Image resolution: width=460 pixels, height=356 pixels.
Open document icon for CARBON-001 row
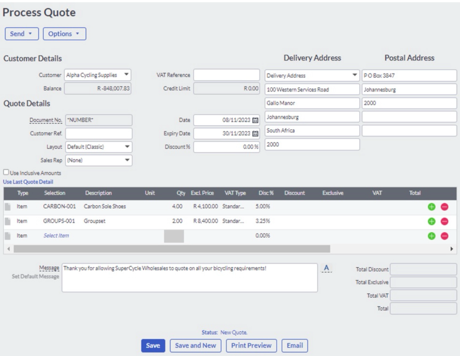[x=8, y=207]
